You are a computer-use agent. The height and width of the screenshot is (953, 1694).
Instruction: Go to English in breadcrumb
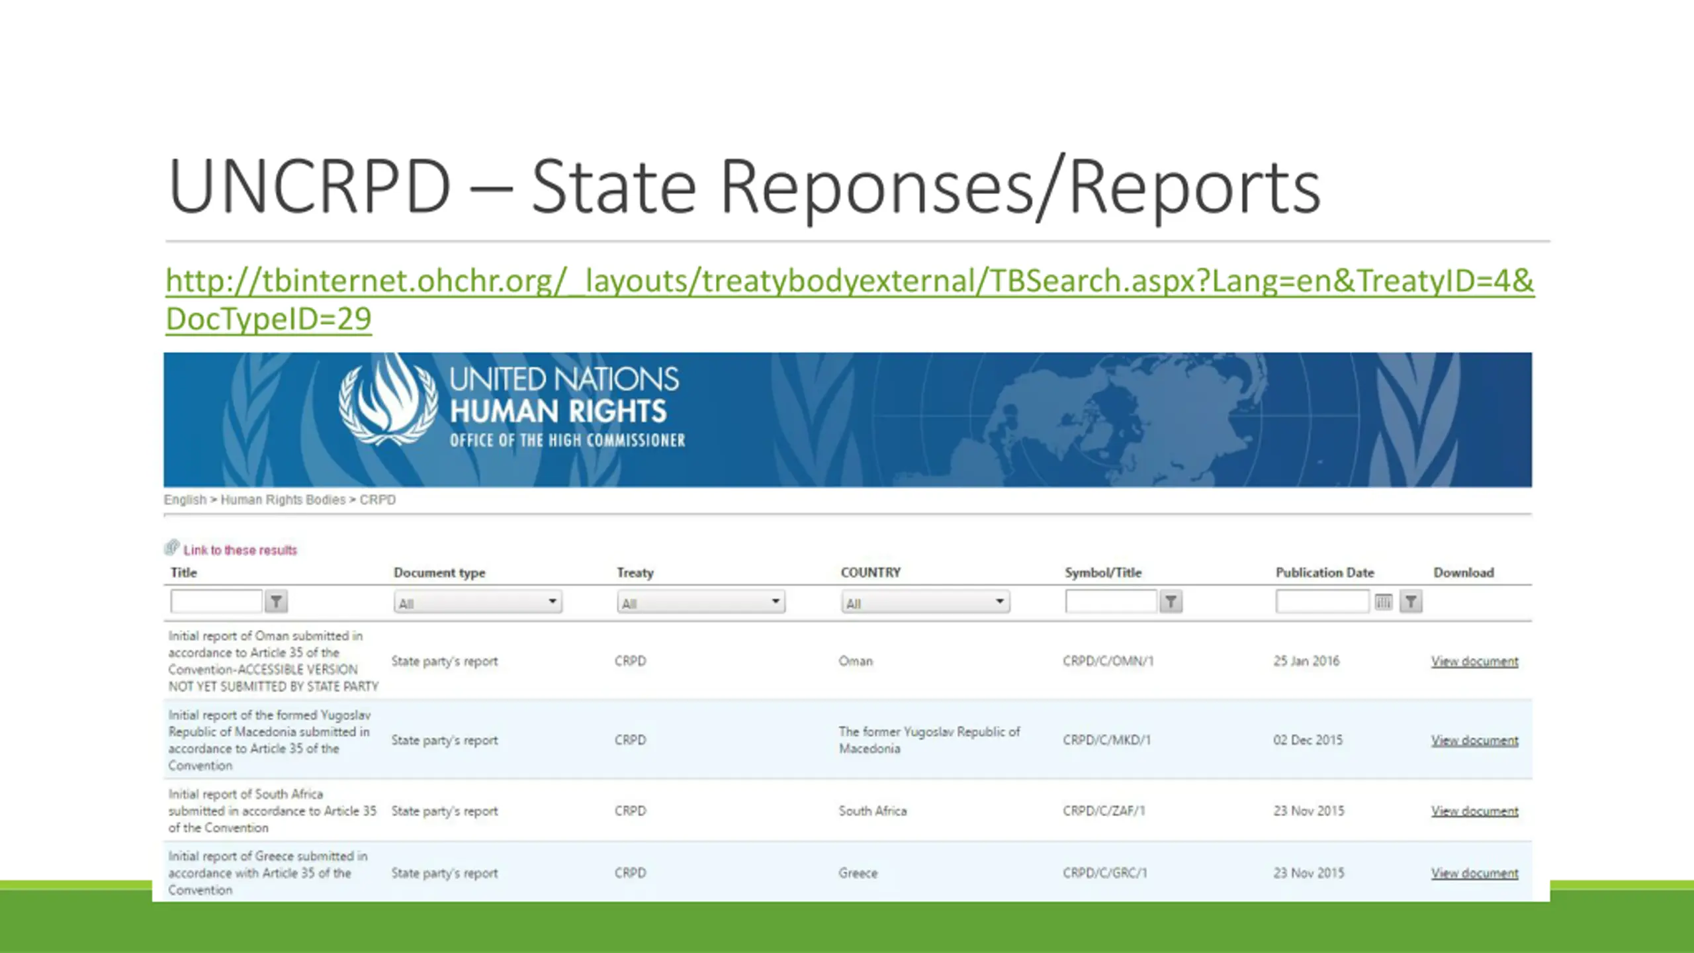tap(185, 500)
